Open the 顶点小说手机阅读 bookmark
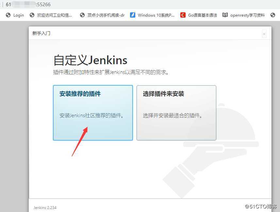Viewport: 280px width, 212px height. [102, 15]
